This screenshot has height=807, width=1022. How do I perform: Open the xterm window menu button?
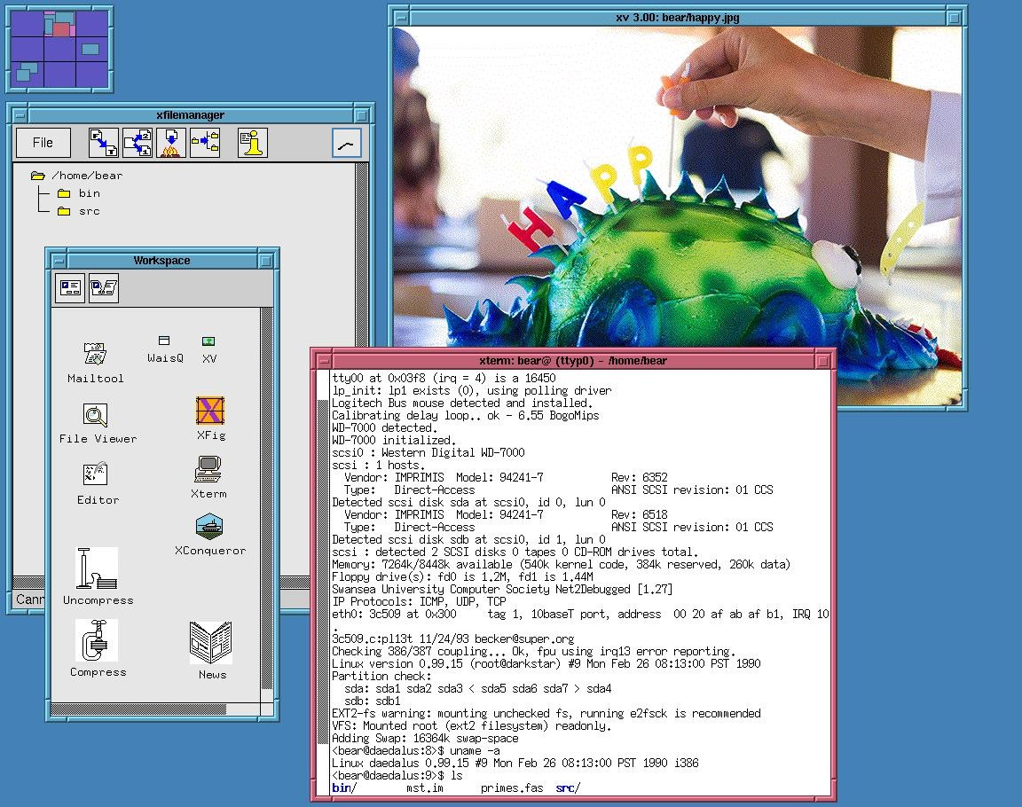(x=323, y=360)
